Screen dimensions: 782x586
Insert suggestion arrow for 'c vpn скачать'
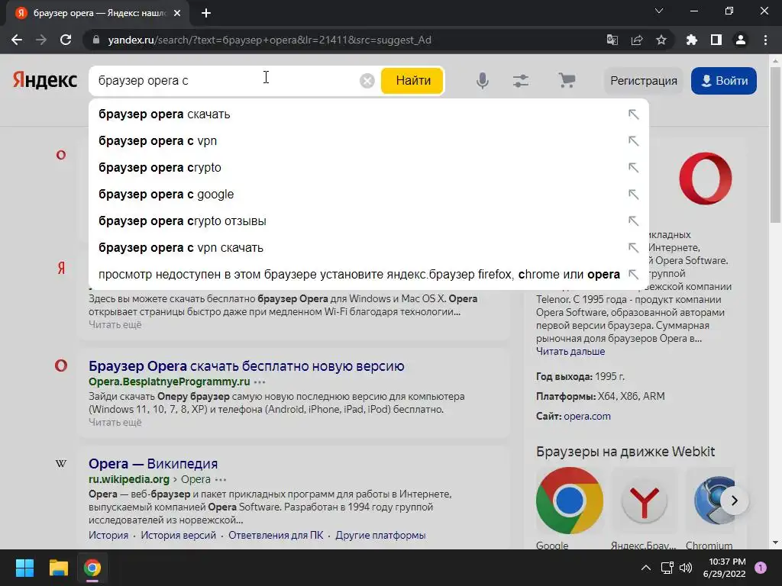click(x=633, y=248)
